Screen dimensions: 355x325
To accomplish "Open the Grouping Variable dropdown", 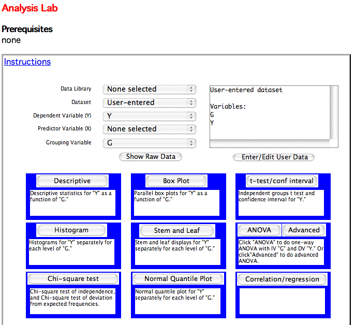I will click(149, 142).
